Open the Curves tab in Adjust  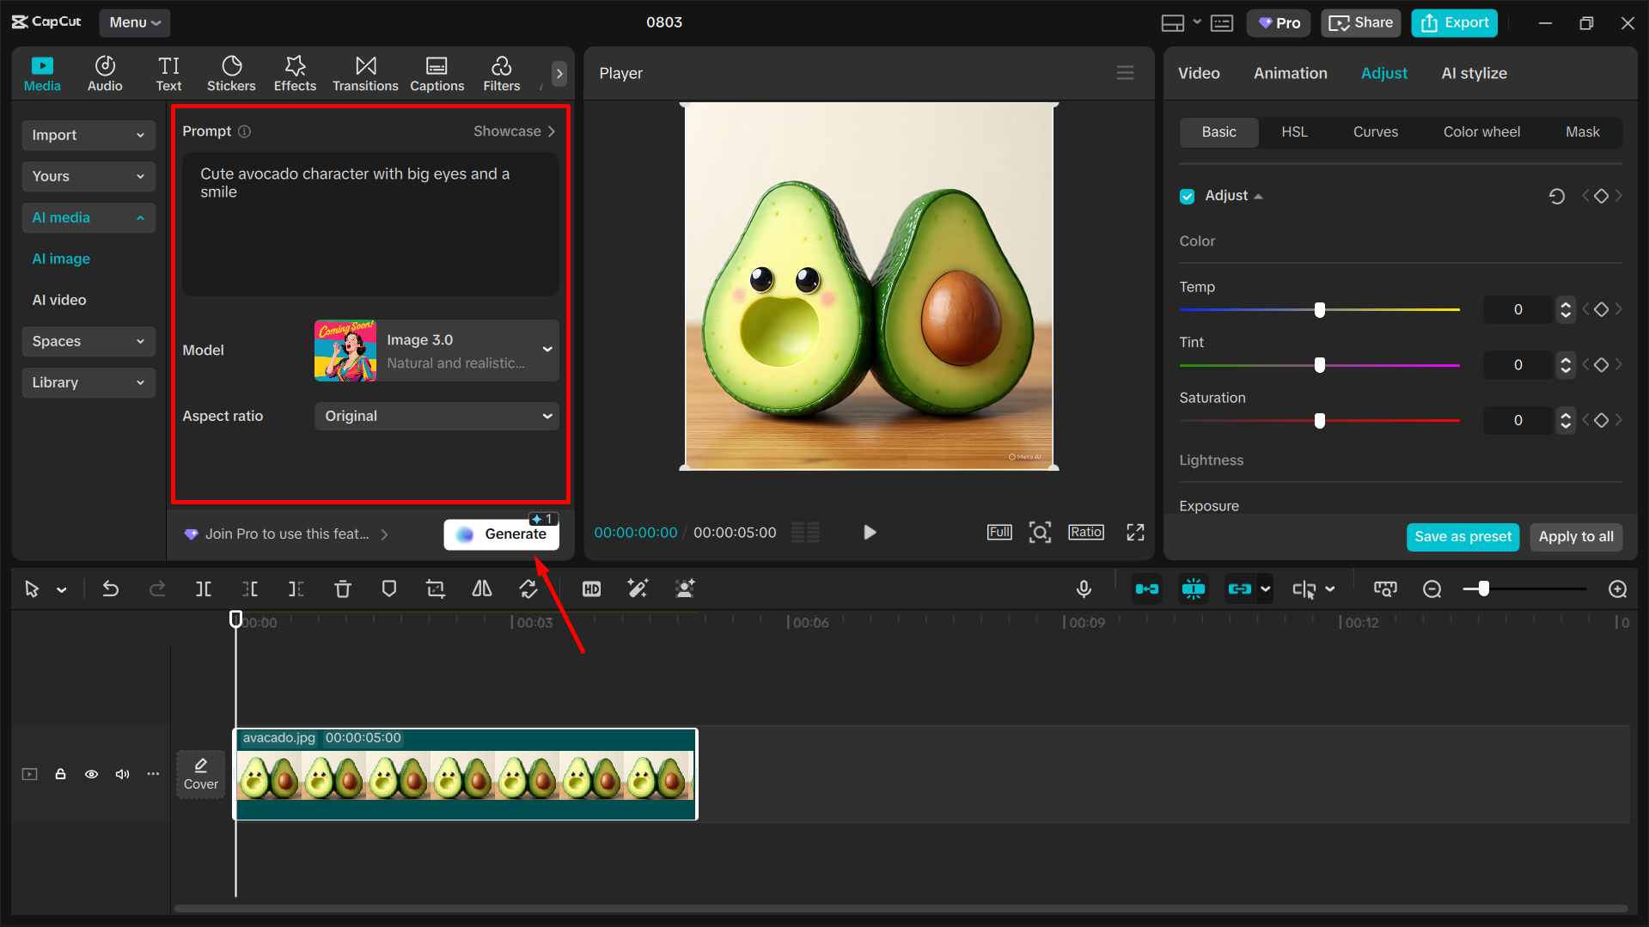point(1375,131)
